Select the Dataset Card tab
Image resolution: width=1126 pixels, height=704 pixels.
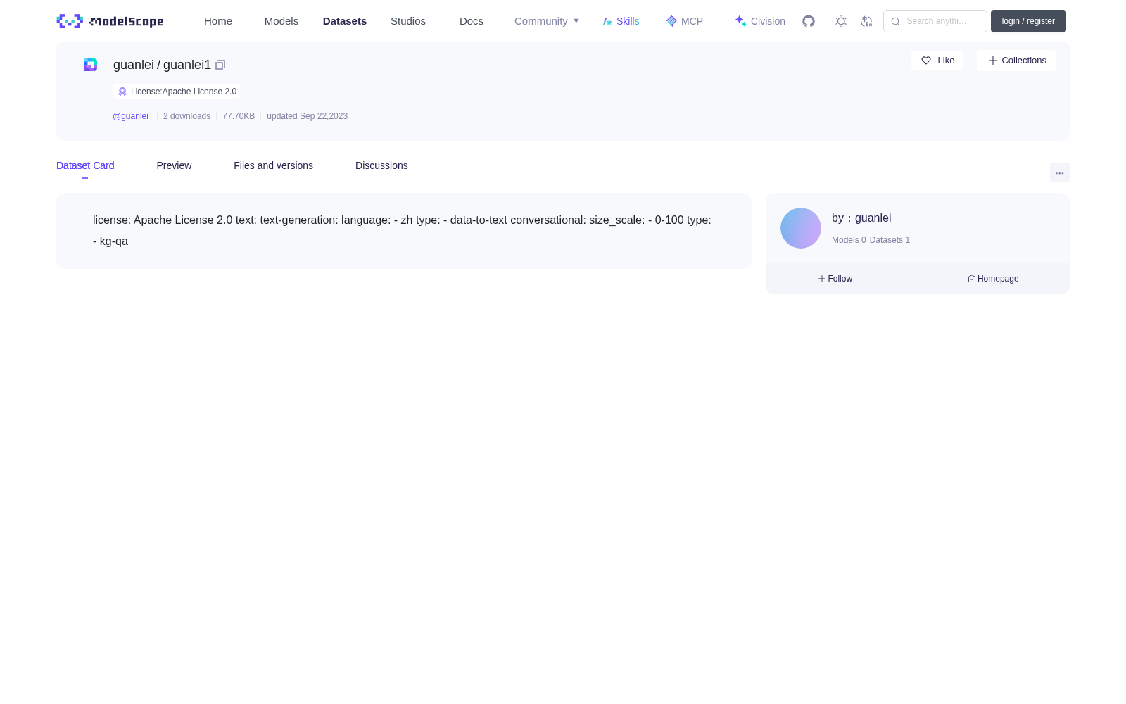(85, 165)
